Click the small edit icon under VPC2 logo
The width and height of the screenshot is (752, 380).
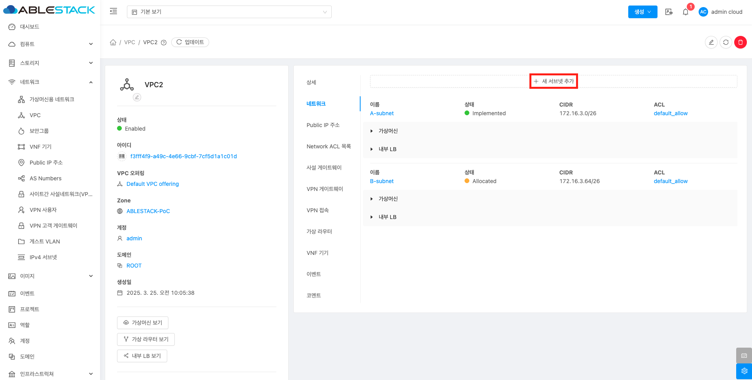point(137,97)
